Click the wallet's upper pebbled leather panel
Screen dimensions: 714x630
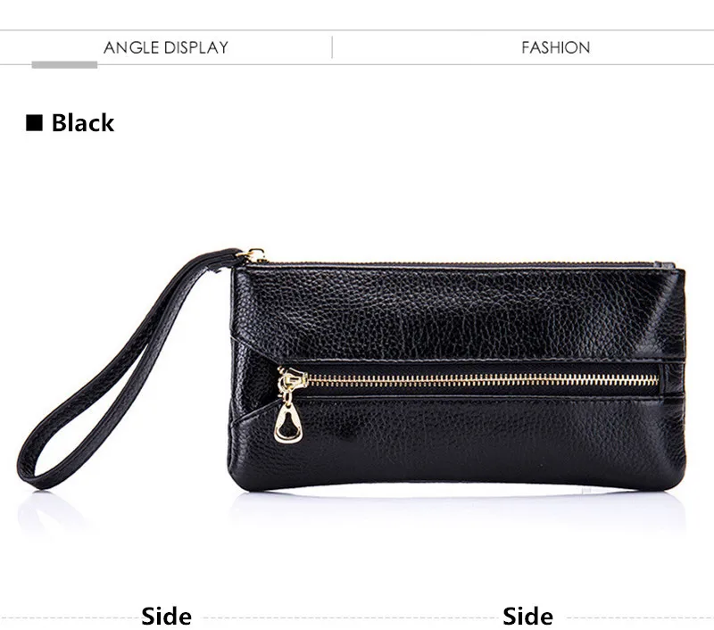tap(455, 311)
